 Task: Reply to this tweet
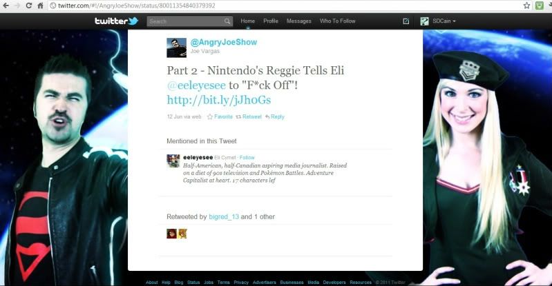(274, 116)
